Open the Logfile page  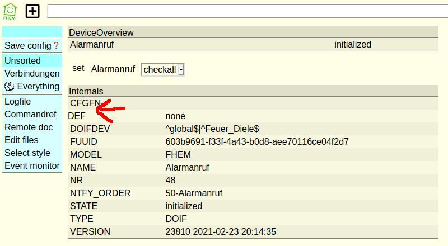point(17,101)
